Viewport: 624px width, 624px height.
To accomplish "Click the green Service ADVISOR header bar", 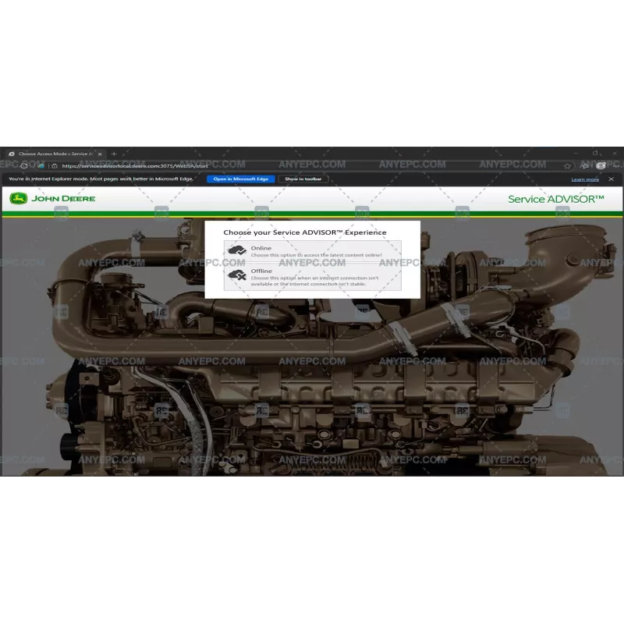I will [312, 211].
